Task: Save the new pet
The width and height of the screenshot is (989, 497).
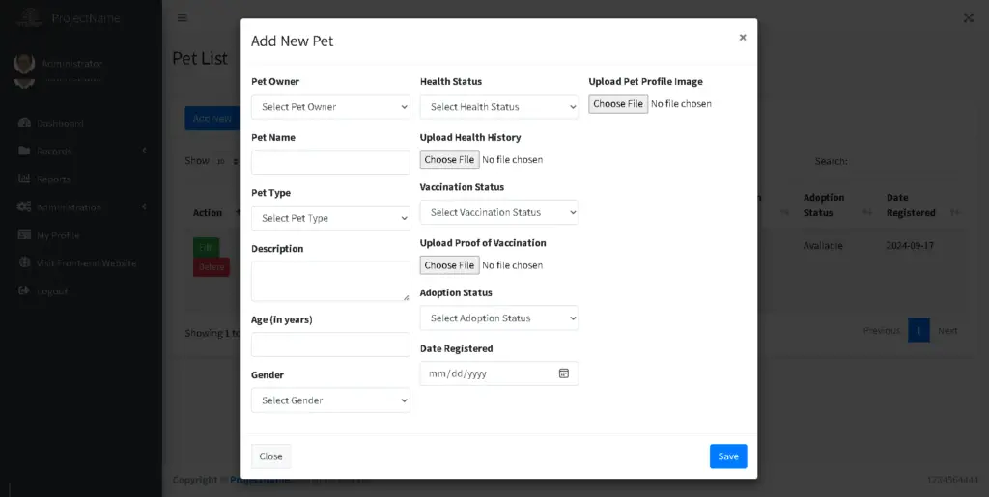Action: tap(728, 456)
